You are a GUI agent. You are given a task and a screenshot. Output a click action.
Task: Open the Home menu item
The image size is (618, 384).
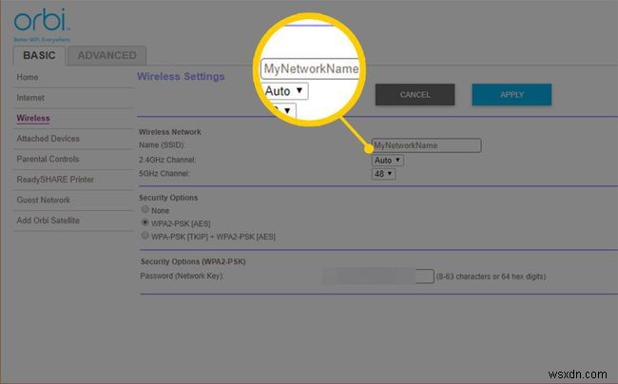28,77
